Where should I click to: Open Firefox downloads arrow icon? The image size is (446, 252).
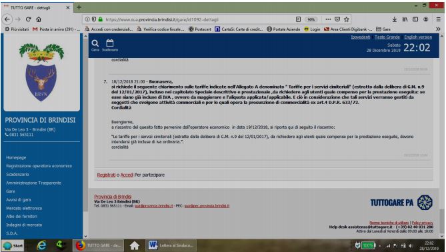(395, 19)
